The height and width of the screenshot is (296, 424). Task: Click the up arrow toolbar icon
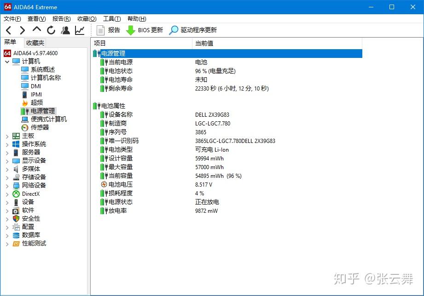tap(36, 30)
